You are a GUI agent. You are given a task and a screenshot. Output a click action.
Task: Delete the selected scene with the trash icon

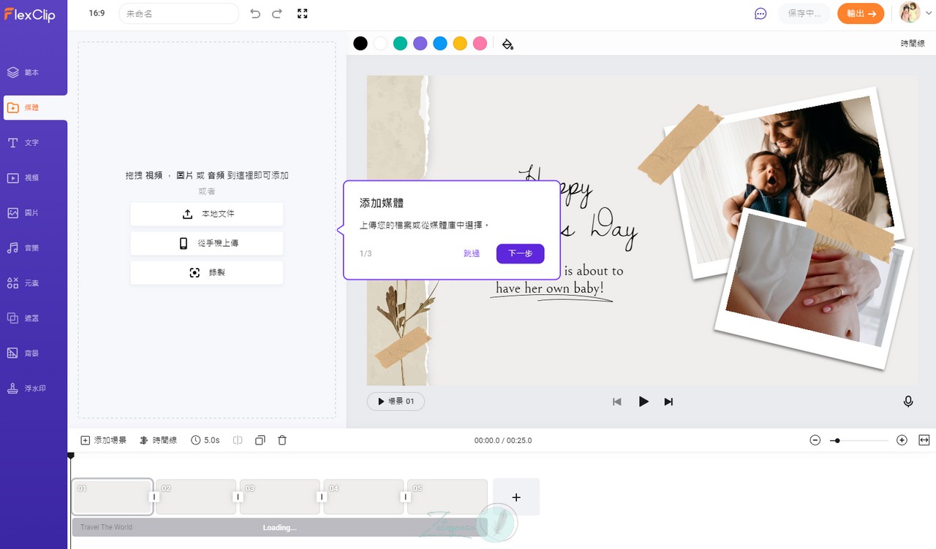[x=282, y=440]
